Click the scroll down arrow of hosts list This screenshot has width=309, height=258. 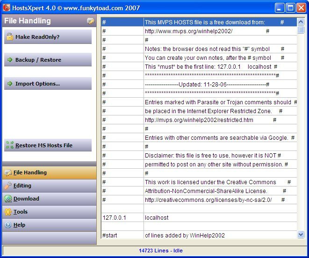click(301, 235)
